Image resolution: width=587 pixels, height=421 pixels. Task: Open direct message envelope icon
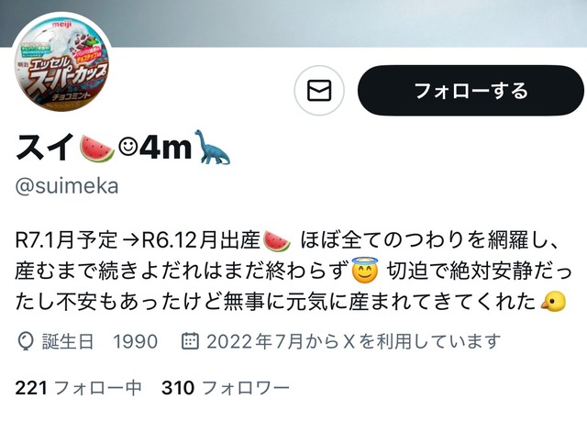click(319, 90)
